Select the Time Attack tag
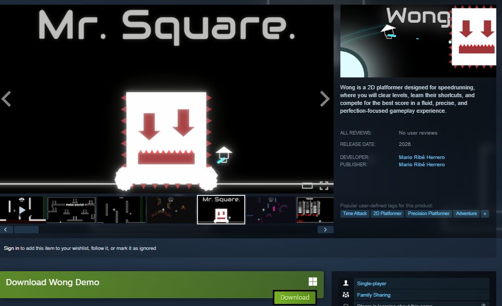 pyautogui.click(x=355, y=214)
